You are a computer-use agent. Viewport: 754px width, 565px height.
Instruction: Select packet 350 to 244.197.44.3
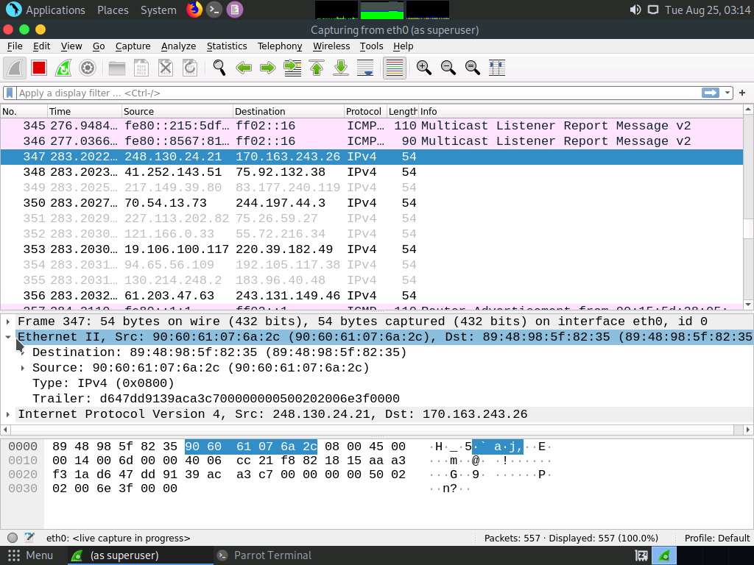(x=372, y=203)
